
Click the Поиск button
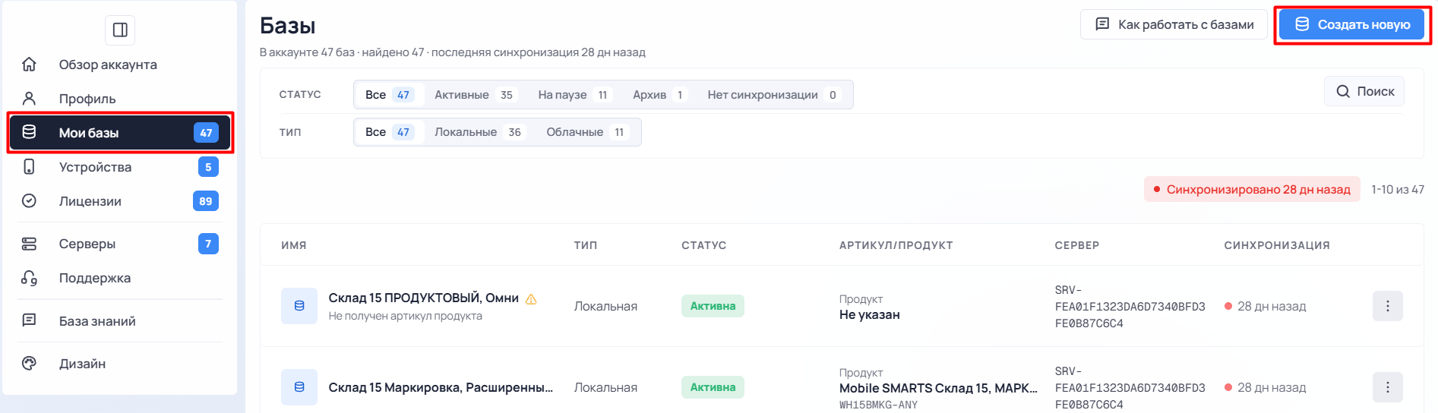click(1365, 91)
